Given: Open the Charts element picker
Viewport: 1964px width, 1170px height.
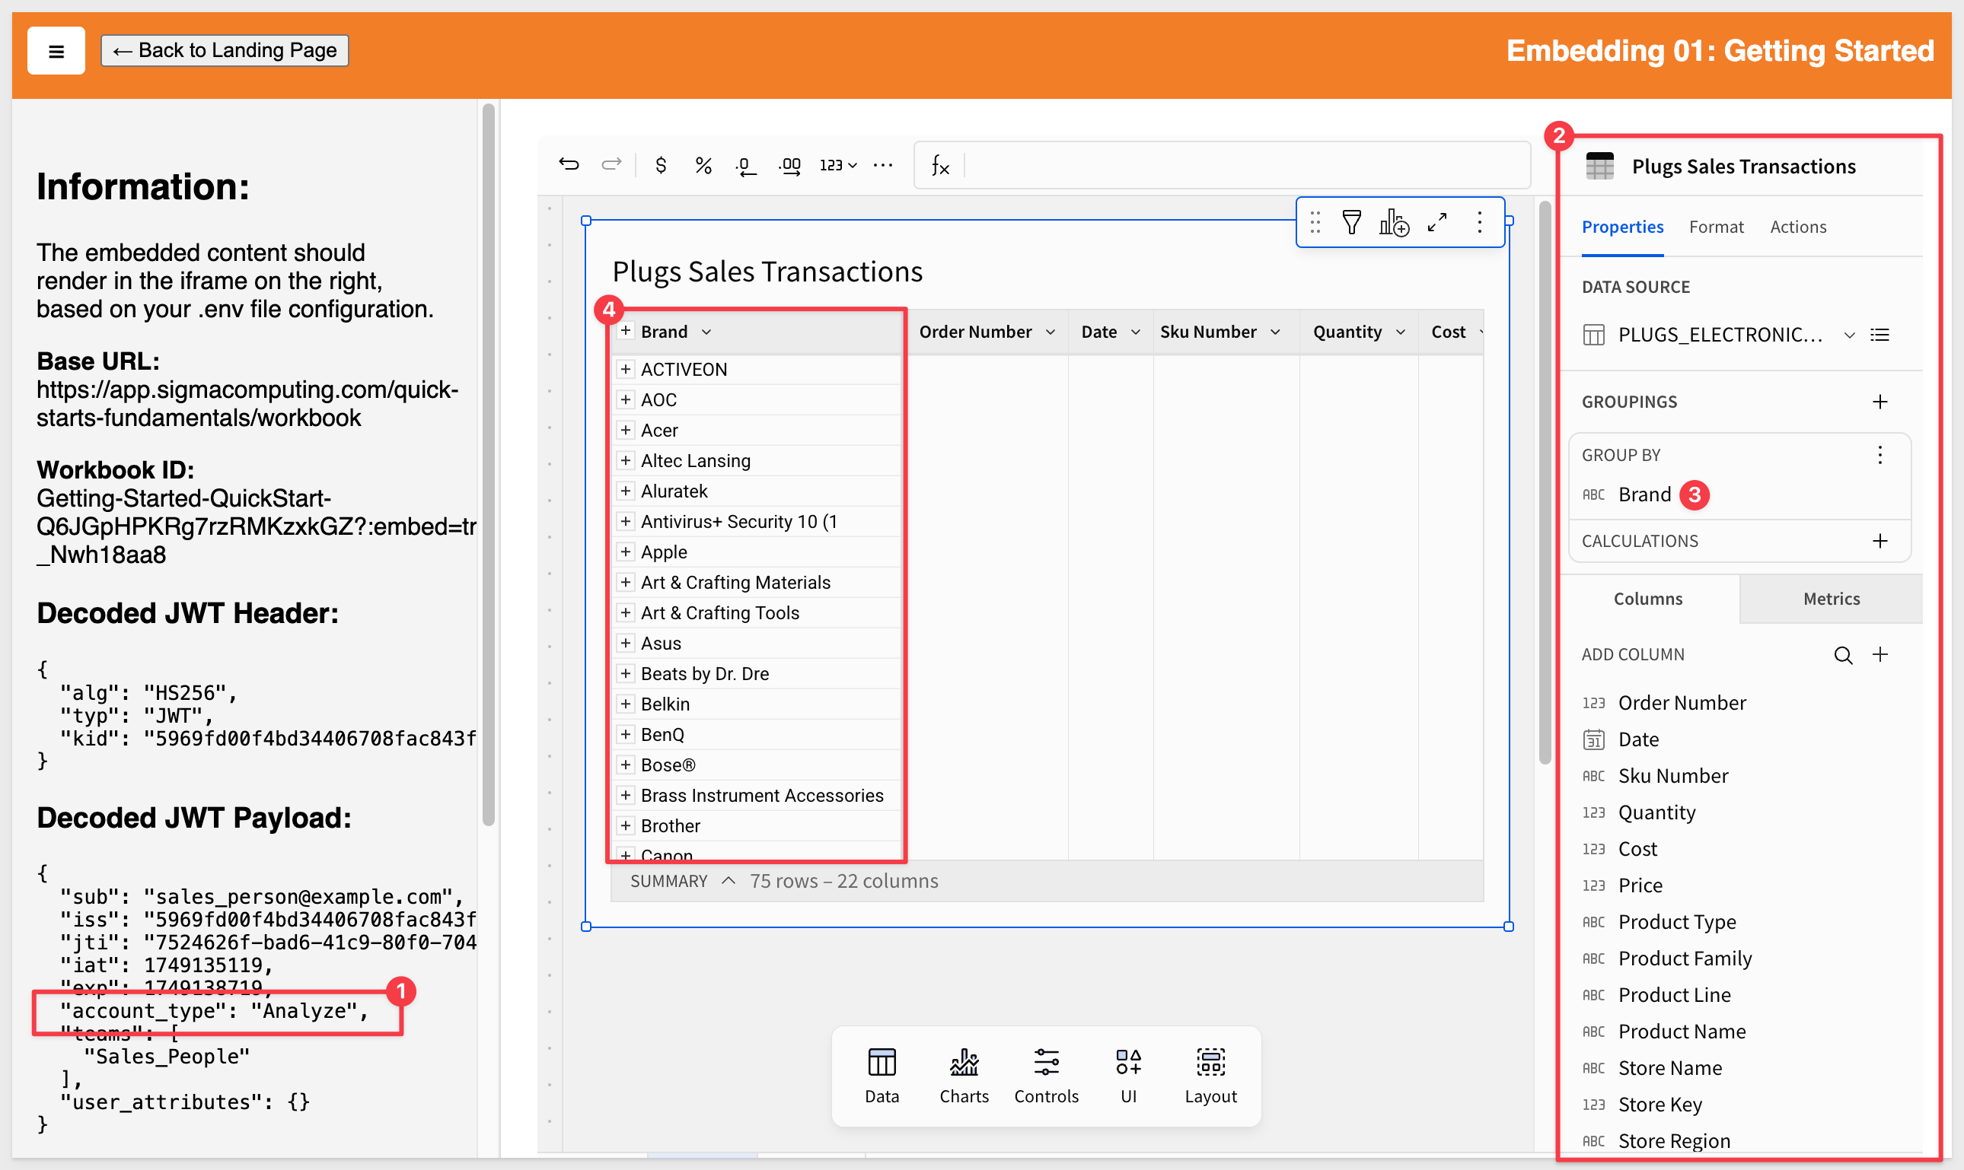Looking at the screenshot, I should coord(964,1076).
